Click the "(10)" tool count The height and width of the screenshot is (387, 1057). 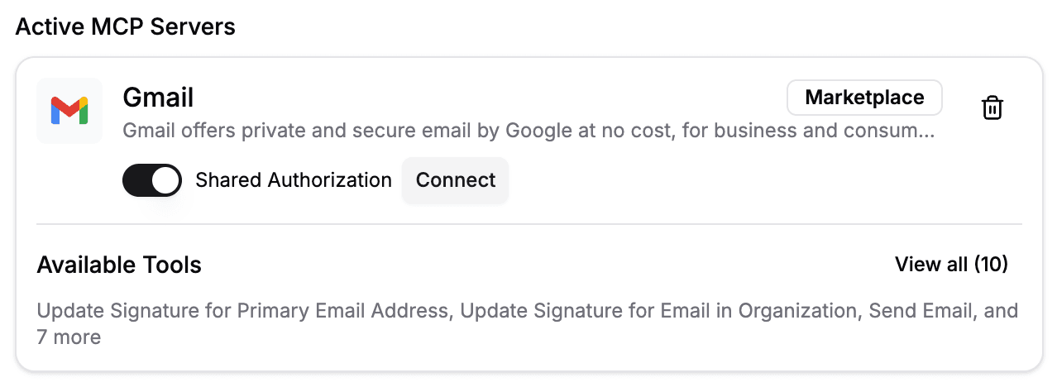[x=991, y=265]
